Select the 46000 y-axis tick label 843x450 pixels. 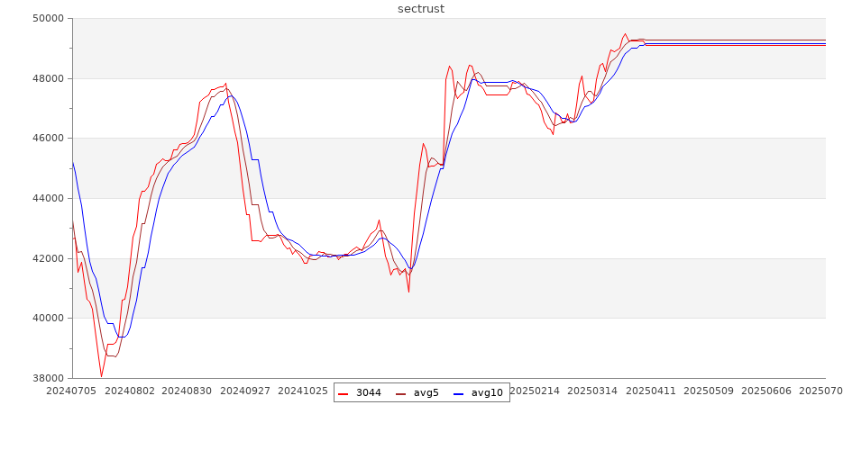click(46, 139)
